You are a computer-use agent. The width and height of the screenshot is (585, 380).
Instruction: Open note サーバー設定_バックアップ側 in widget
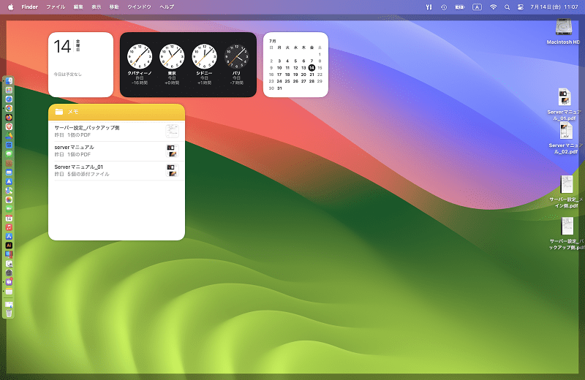click(x=116, y=132)
